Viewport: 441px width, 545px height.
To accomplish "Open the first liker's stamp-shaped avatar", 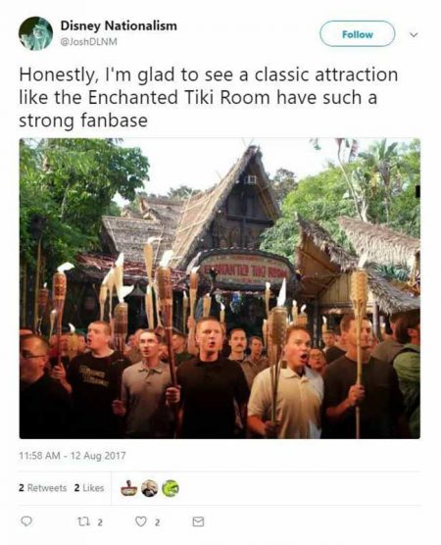I will coord(128,488).
